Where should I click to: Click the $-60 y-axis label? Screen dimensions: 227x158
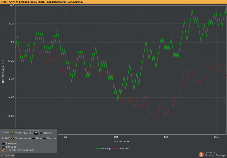click(x=11, y=97)
